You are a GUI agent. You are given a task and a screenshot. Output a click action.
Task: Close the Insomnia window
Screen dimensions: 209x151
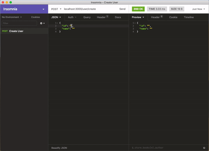pos(3,2)
